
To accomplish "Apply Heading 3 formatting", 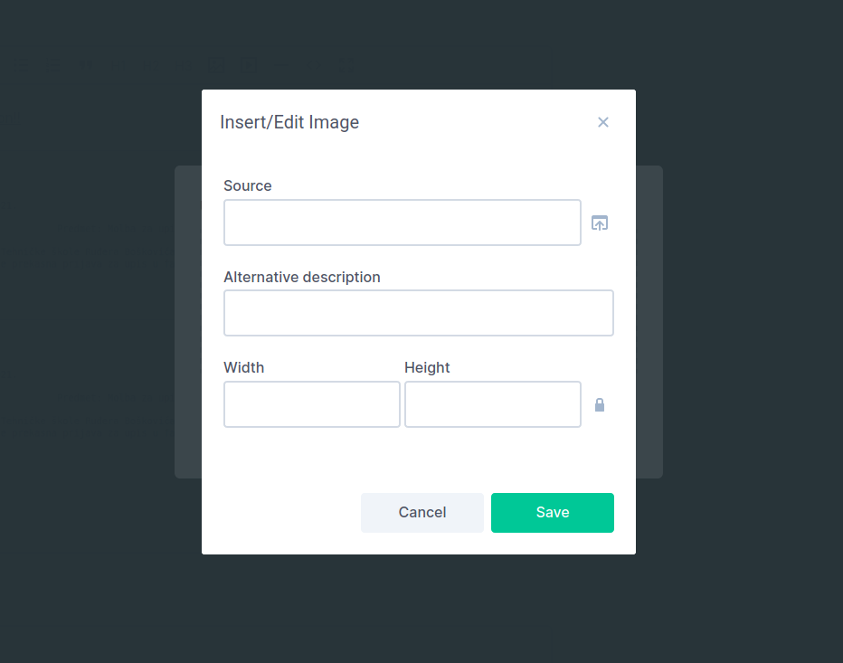I will [184, 65].
